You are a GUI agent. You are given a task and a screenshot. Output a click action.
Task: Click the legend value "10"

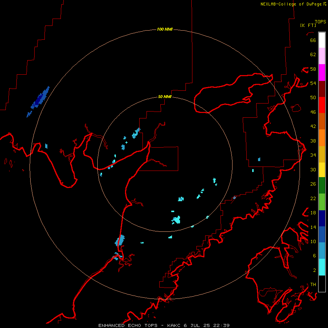coord(313,241)
